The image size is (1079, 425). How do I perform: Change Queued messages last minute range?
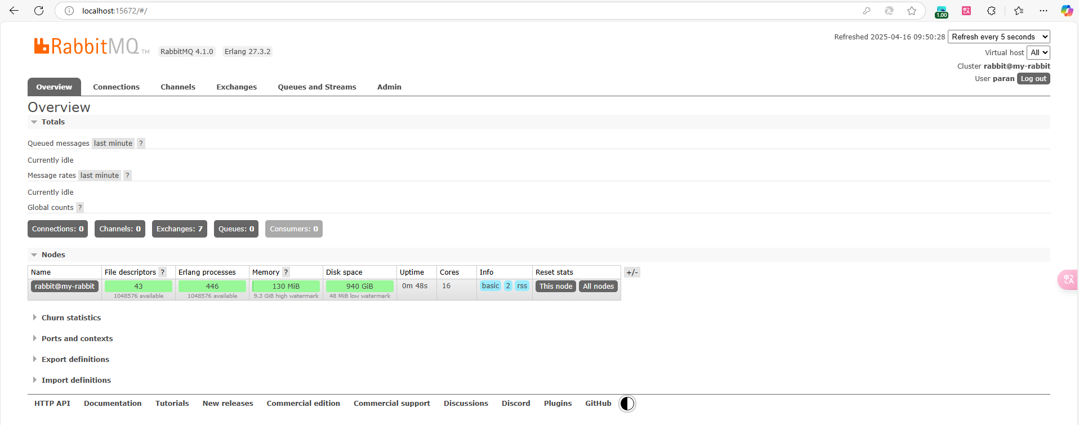(x=113, y=144)
